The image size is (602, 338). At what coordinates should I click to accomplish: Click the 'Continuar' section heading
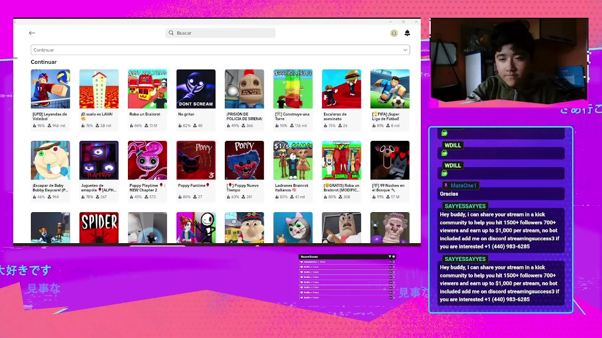tap(44, 62)
